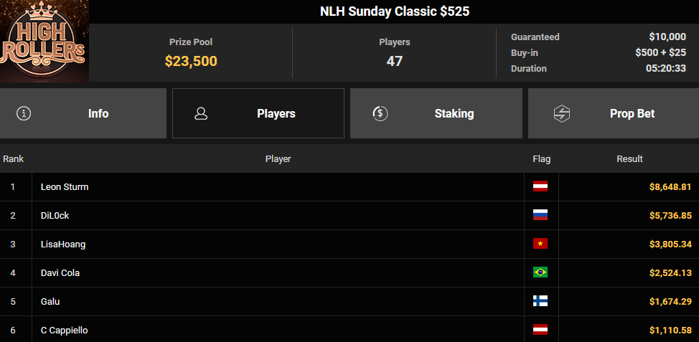This screenshot has height=342, width=699.
Task: Select player LisaHoang in the list
Action: tap(63, 244)
